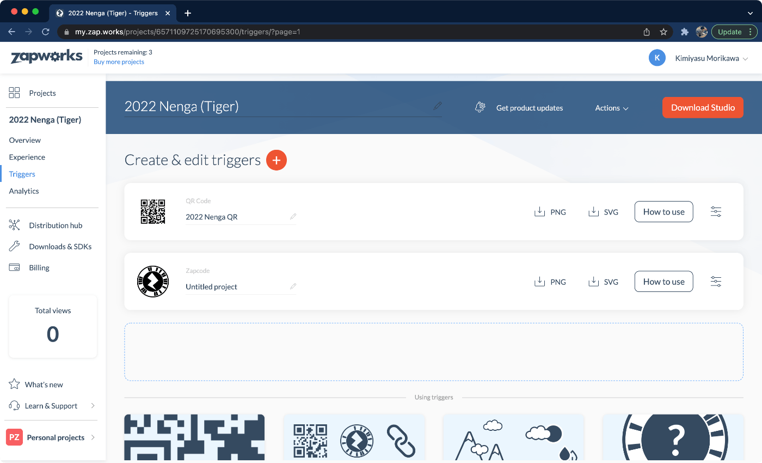Click How to use for Zapcode
This screenshot has height=463, width=762.
[664, 282]
